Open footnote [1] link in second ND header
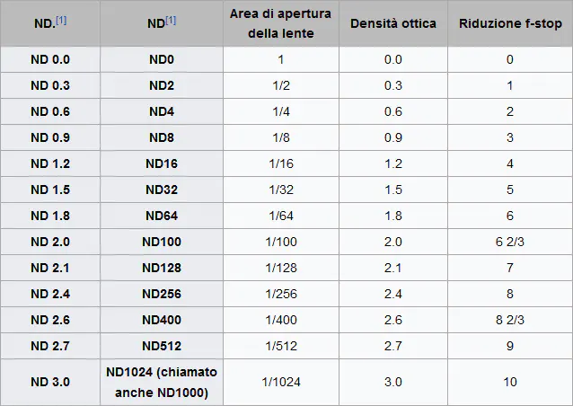Viewport: 573px width, 406px height. 171,21
